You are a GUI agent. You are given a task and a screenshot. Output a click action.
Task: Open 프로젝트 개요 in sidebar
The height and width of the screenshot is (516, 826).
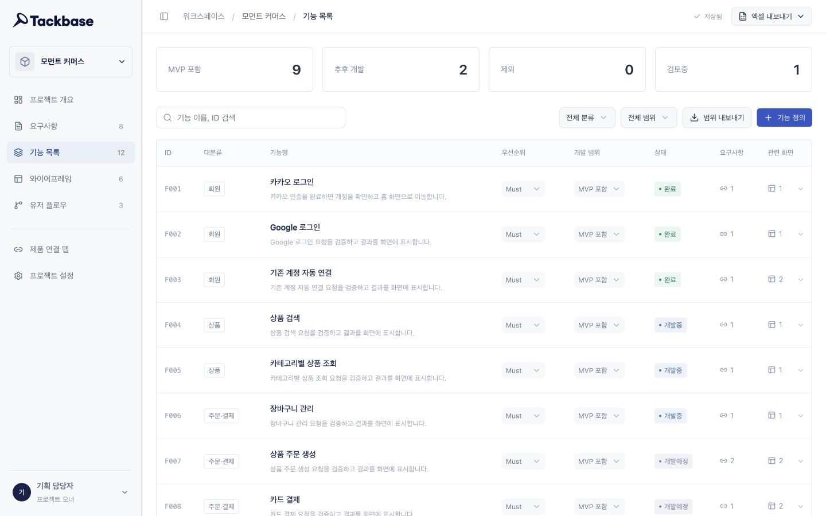pyautogui.click(x=71, y=100)
